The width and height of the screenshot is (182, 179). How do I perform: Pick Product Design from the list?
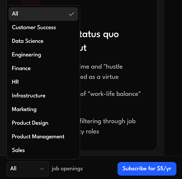(x=43, y=123)
